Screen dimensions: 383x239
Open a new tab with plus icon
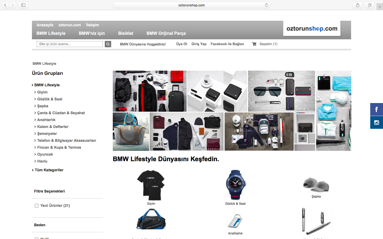click(x=380, y=7)
